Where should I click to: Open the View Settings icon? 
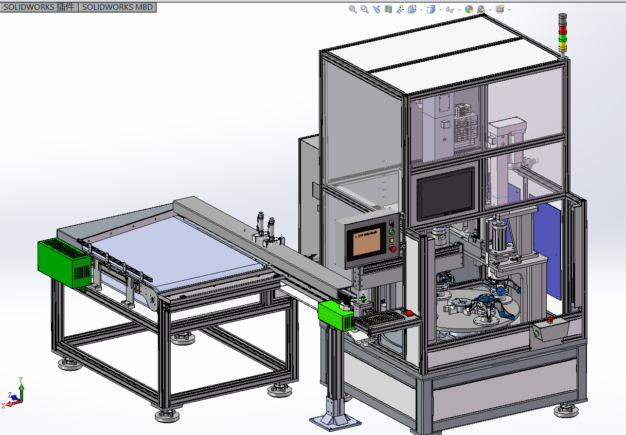(499, 9)
